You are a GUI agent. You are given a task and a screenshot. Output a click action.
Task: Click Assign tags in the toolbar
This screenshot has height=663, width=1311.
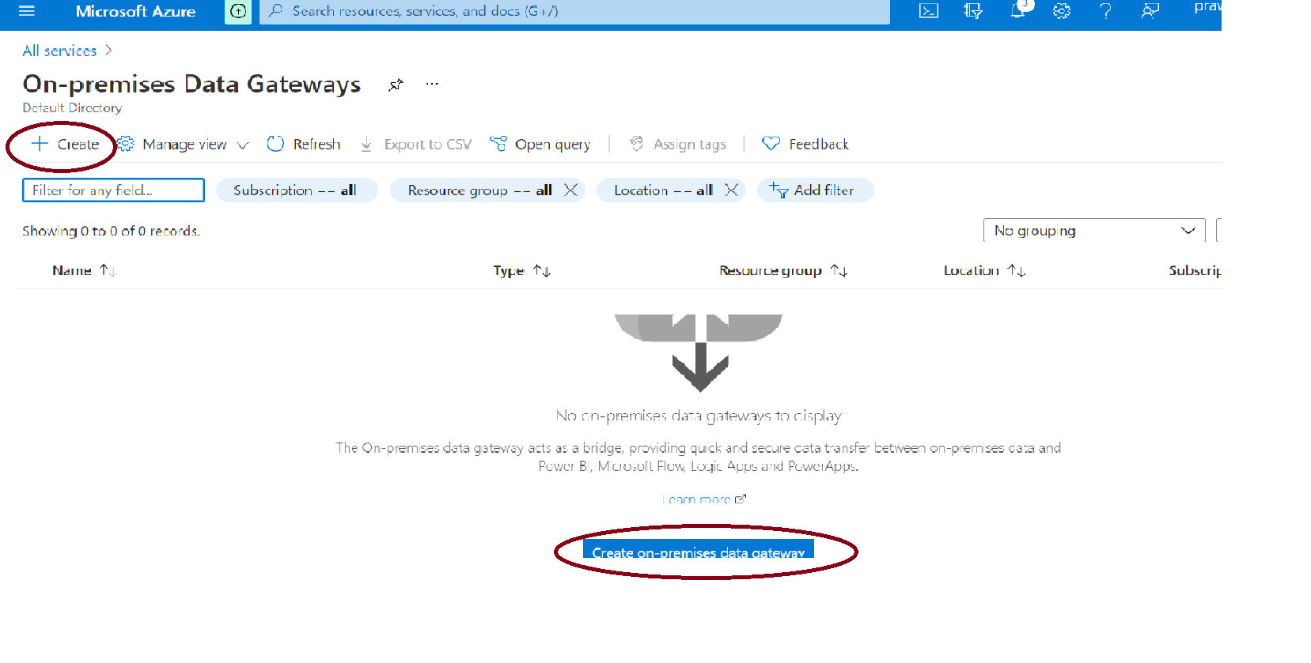pyautogui.click(x=678, y=145)
